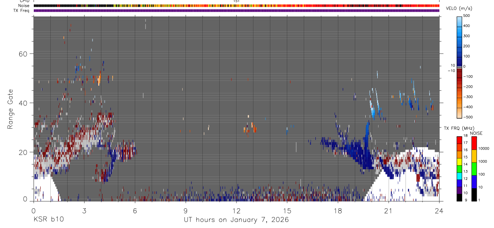Click the 18 label on TX FRQ scale

pyautogui.click(x=466, y=136)
